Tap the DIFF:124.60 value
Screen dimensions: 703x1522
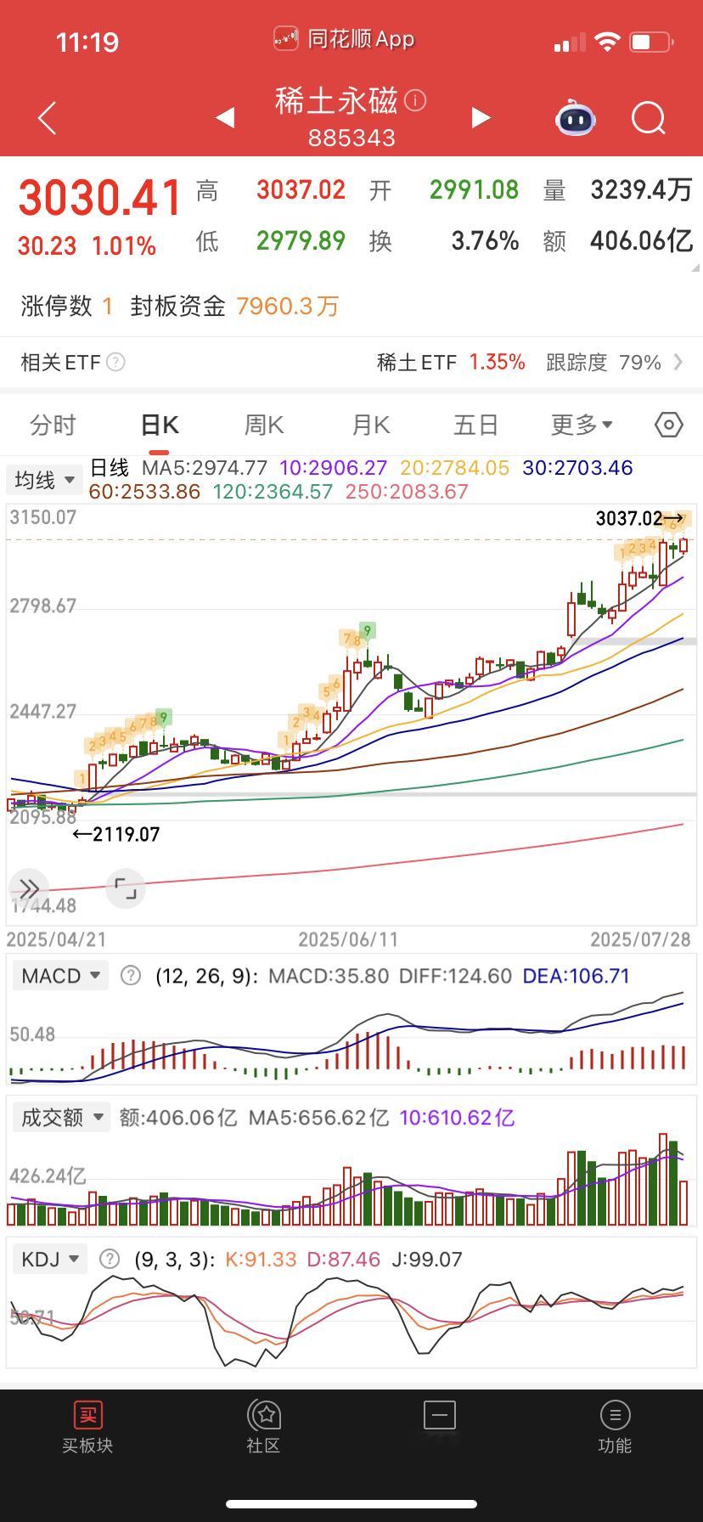point(455,976)
